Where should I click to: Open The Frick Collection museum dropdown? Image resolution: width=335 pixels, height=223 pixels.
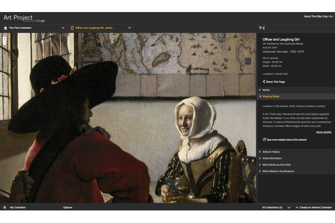point(63,28)
